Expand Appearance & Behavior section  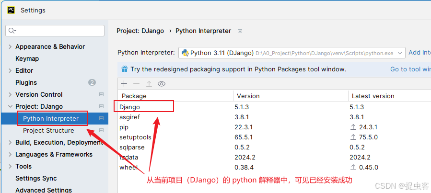coord(10,46)
